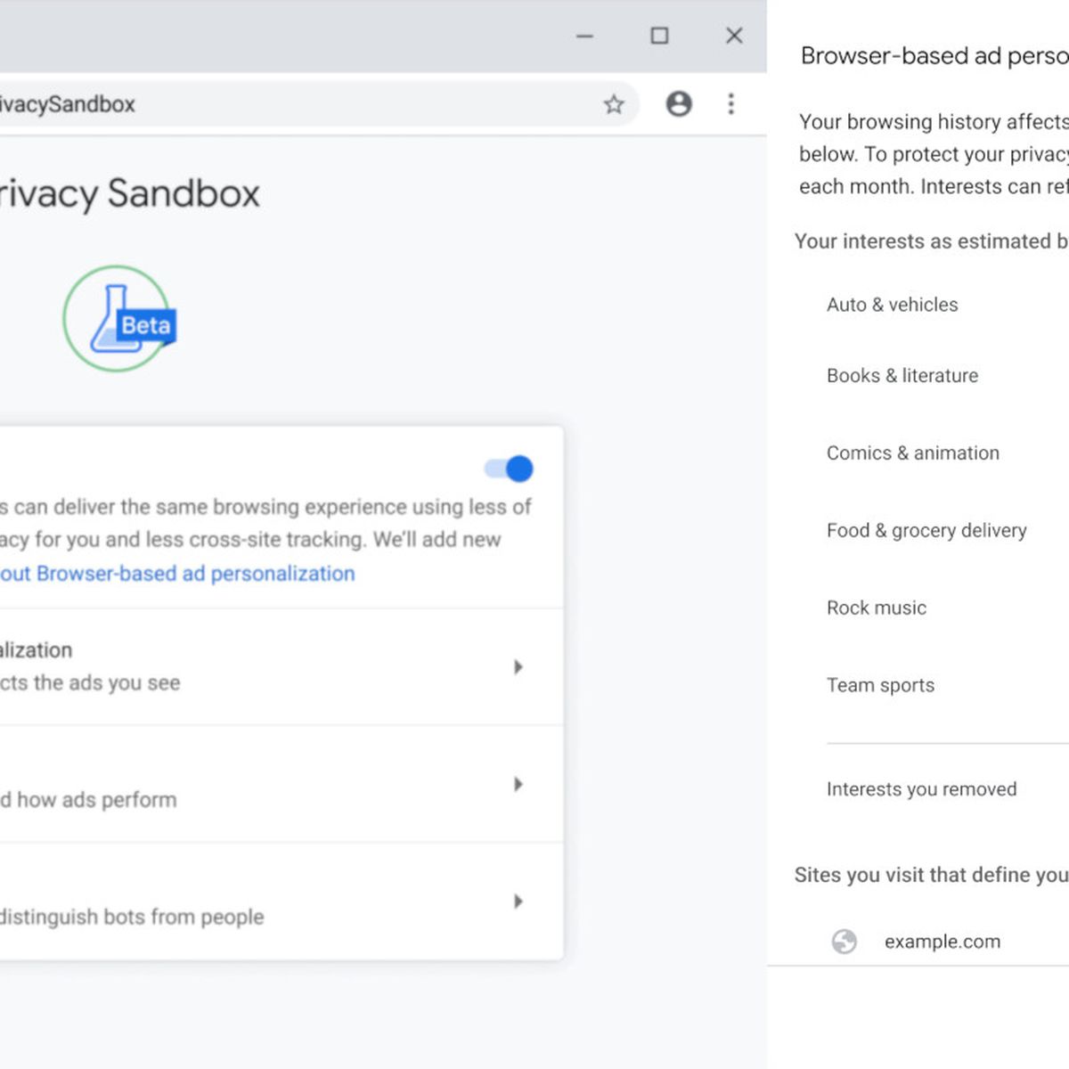Expand the ad personalization row arrow

coord(518,666)
